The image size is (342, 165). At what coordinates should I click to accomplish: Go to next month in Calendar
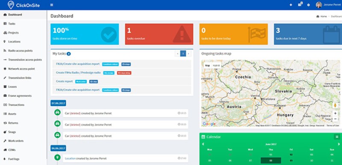click(339, 144)
